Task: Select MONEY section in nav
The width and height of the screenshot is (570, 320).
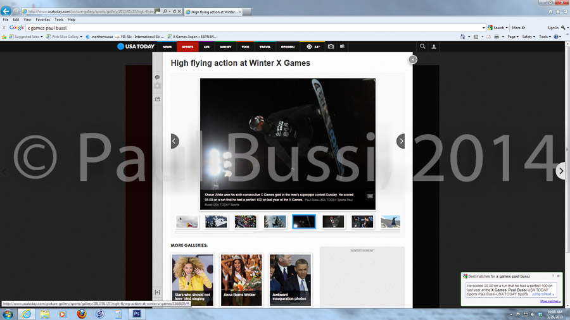Action: coord(225,47)
